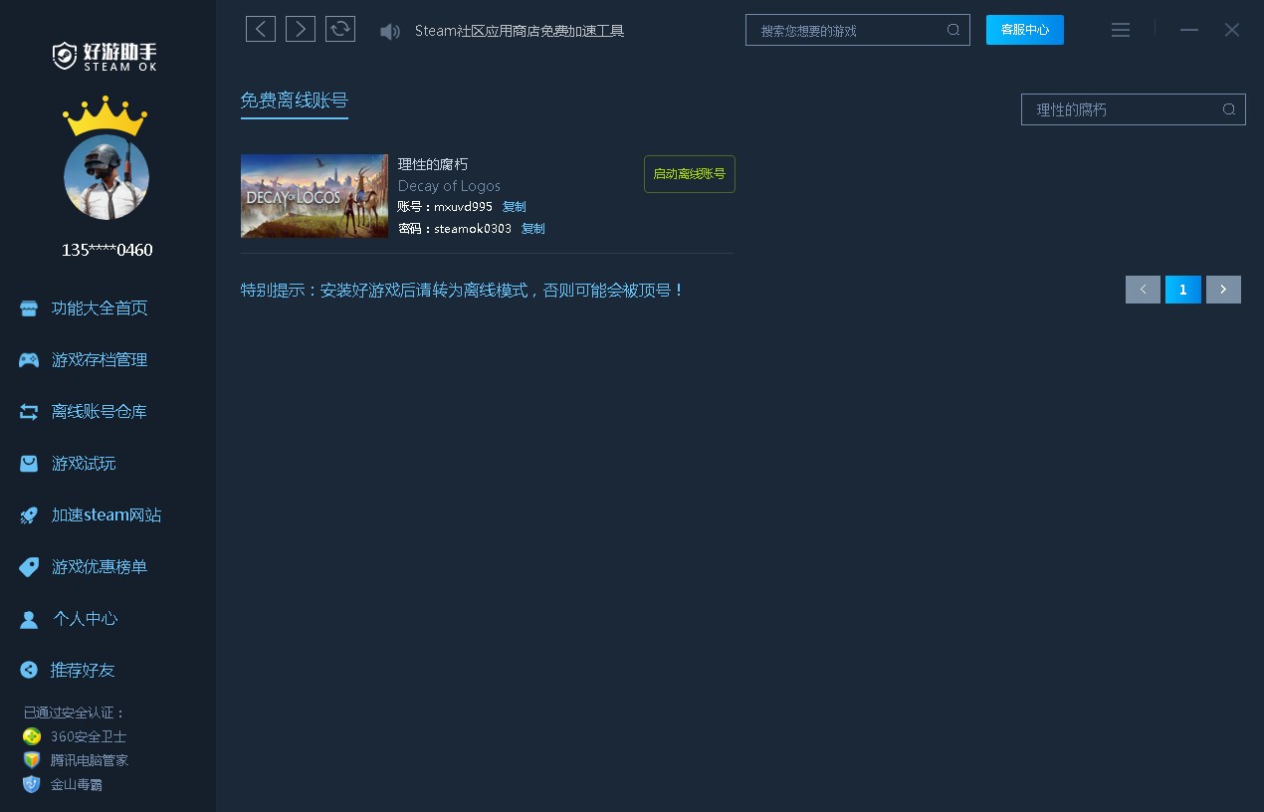The width and height of the screenshot is (1264, 812).
Task: Open 推荐好友 in the sidebar
Action: [84, 670]
